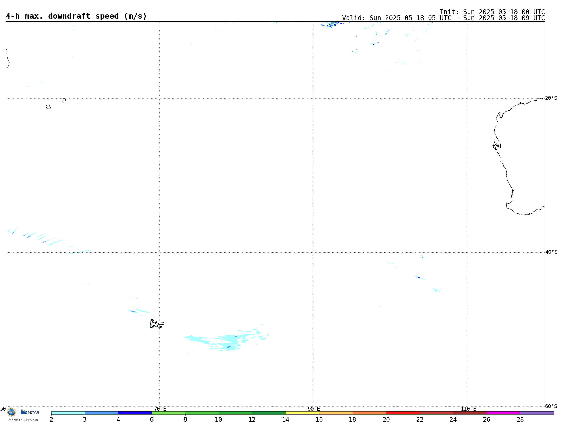Screen dimensions: 562x423
Task: Click the colorbar tick label 16
Action: coord(319,419)
